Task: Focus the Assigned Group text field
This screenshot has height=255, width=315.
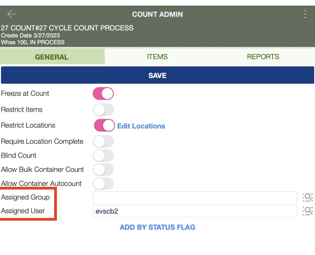Action: 195,197
